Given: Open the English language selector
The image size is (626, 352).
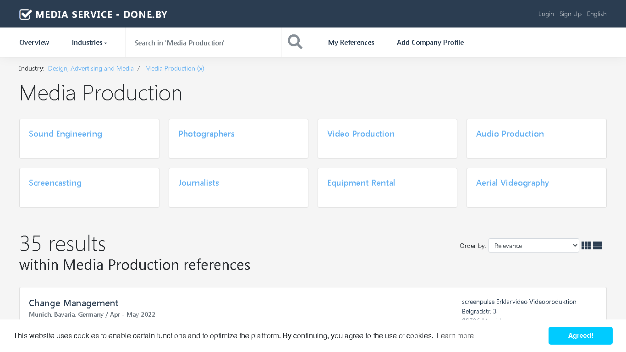Looking at the screenshot, I should click(x=597, y=14).
